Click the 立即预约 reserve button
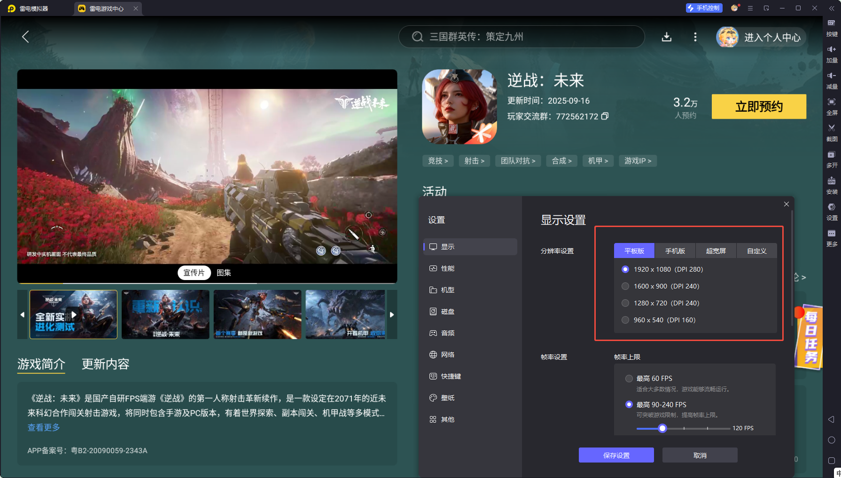Viewport: 841px width, 478px height. 759,106
